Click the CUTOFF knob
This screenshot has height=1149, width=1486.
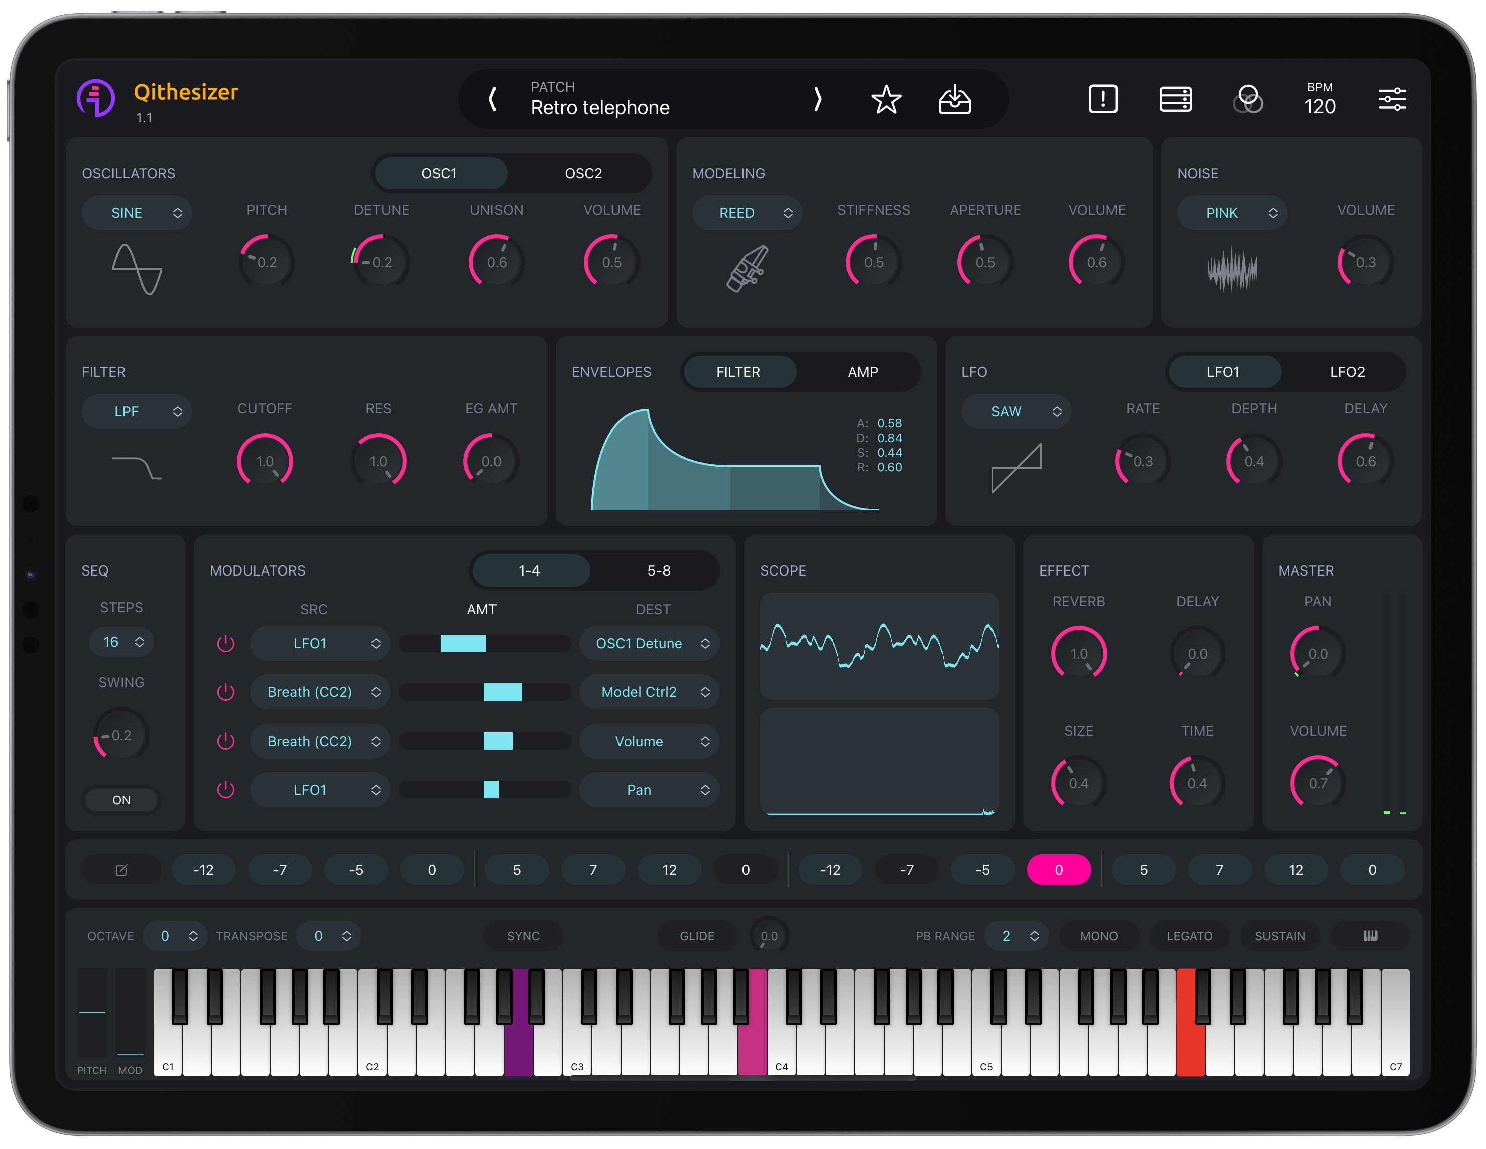[265, 461]
